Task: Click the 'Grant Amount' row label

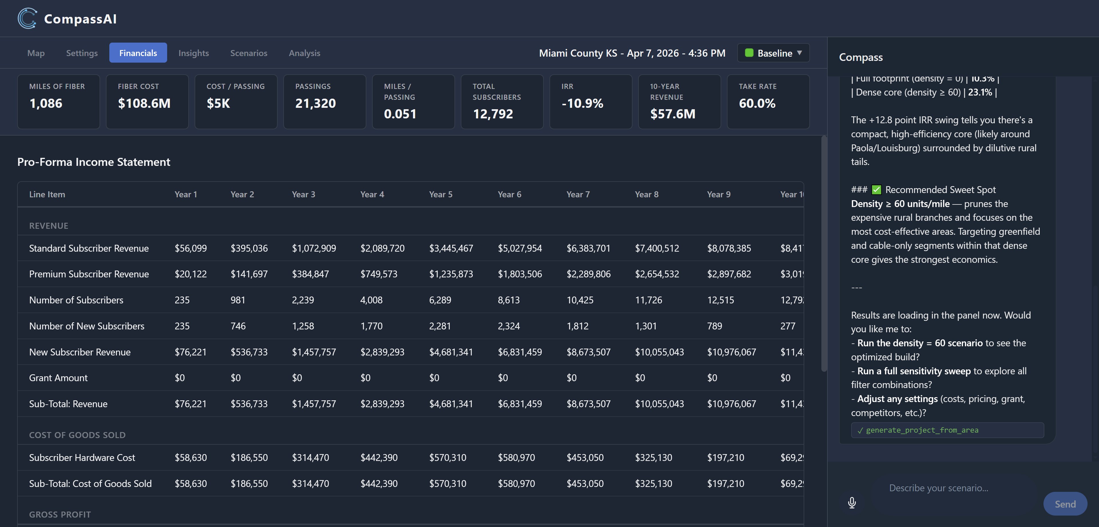Action: point(58,378)
